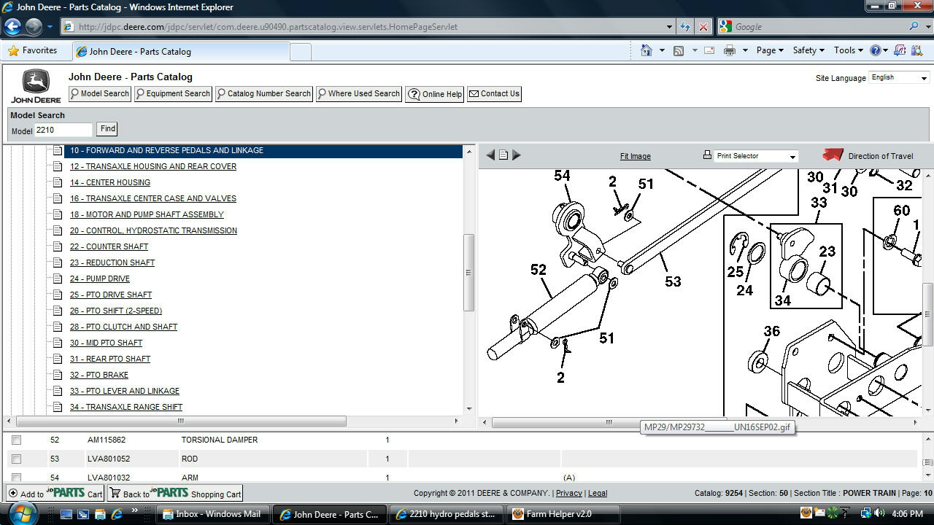Click Back to JDParts Shopping Cart

coord(175,493)
